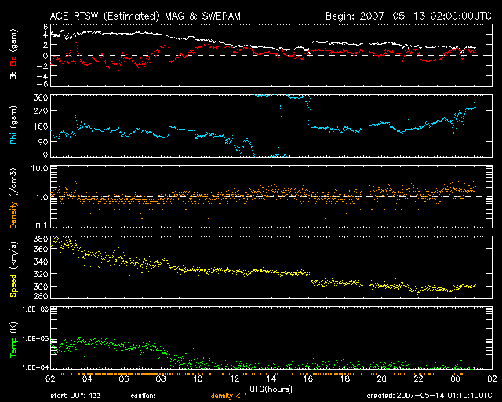
Task: Click the red "Bz" axis label
Action: [x=13, y=61]
